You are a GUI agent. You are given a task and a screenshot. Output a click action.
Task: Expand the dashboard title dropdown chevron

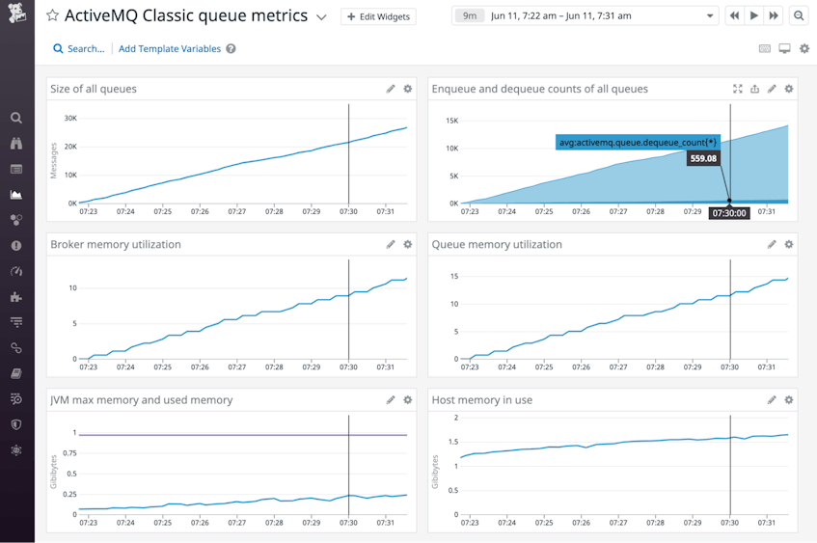321,17
